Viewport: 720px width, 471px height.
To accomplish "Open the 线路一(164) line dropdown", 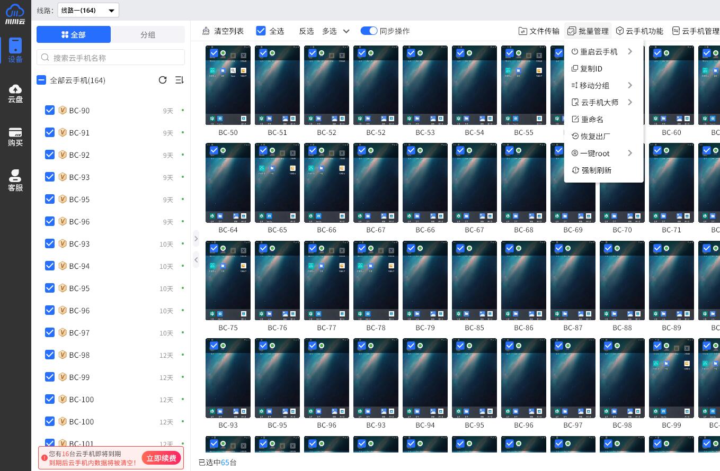I will (x=88, y=10).
